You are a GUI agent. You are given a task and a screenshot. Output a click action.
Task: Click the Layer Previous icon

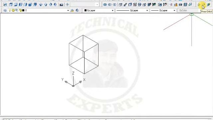[77, 10]
